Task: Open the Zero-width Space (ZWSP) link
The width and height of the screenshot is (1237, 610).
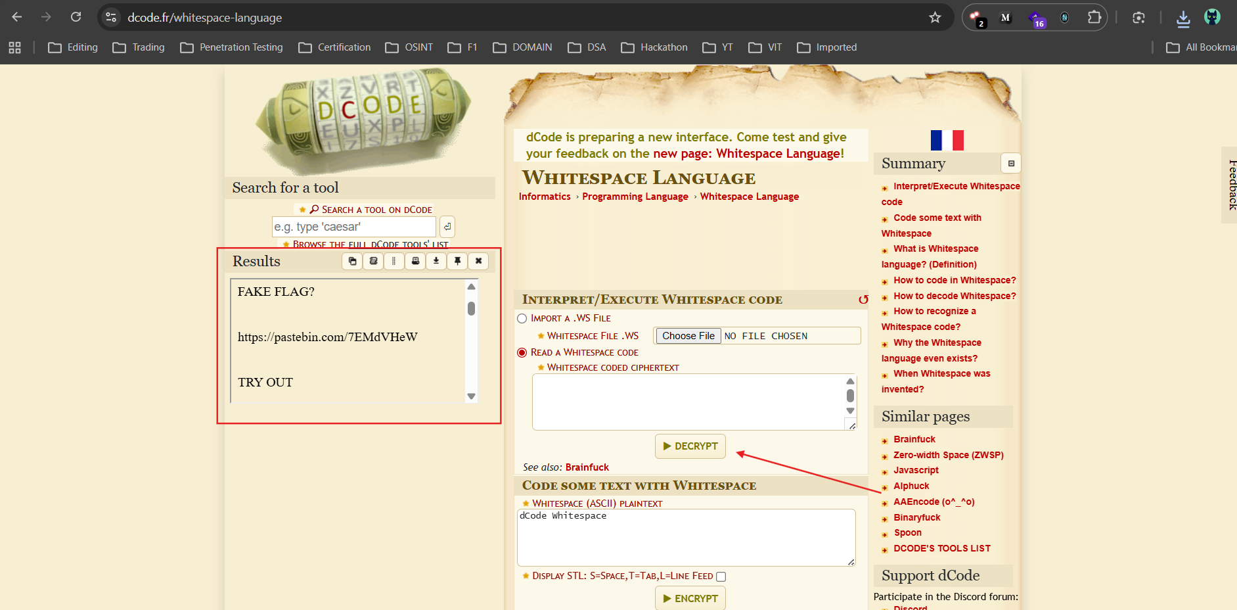Action: (949, 456)
